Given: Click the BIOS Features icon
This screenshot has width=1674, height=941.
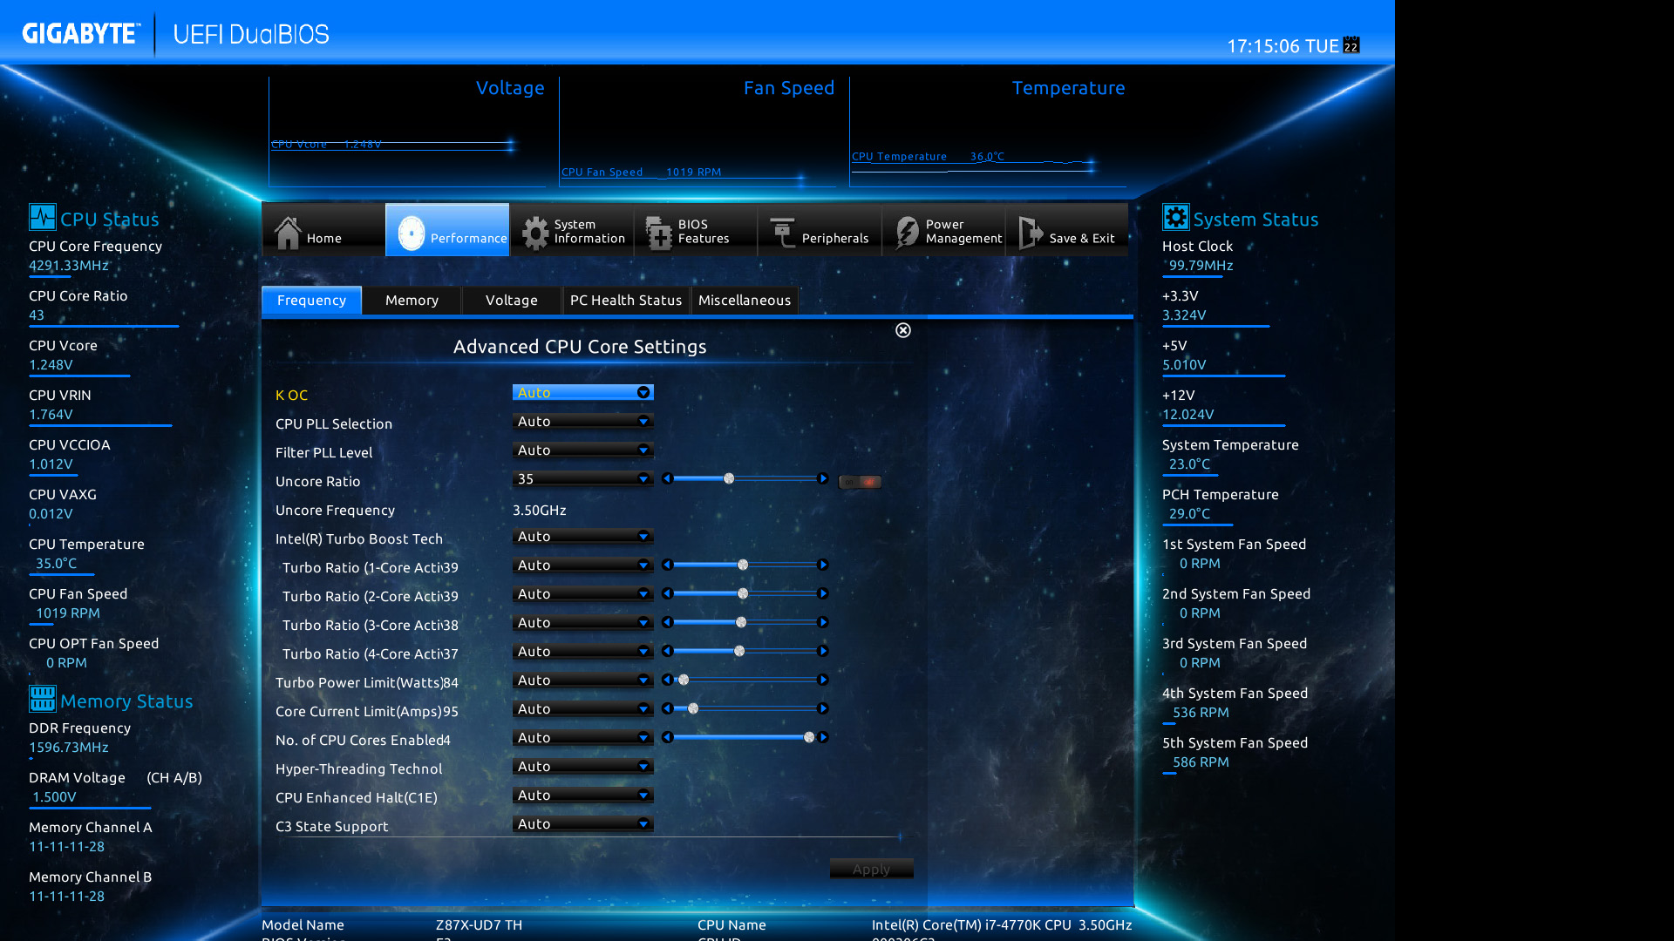Looking at the screenshot, I should pos(656,230).
